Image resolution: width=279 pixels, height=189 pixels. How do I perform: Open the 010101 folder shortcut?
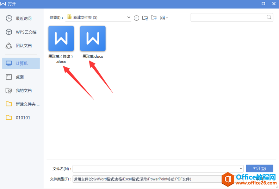click(x=21, y=117)
